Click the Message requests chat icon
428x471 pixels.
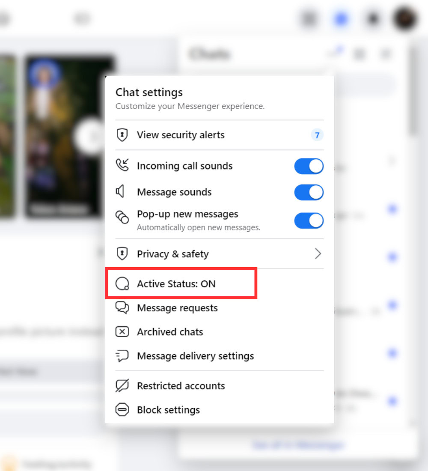(122, 307)
